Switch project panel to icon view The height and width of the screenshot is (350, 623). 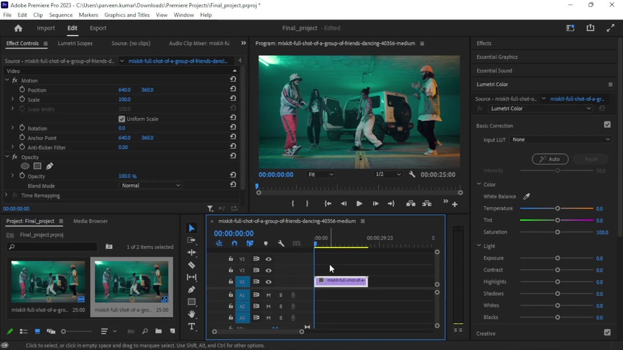37,332
